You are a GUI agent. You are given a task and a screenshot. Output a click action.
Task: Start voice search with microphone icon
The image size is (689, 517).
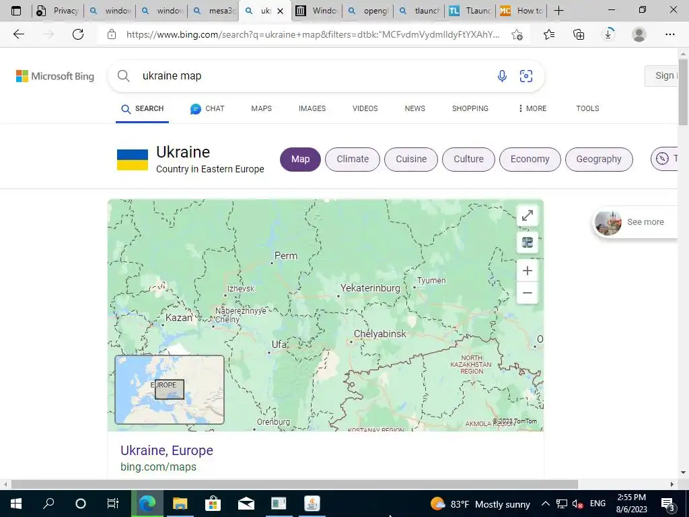tap(502, 76)
